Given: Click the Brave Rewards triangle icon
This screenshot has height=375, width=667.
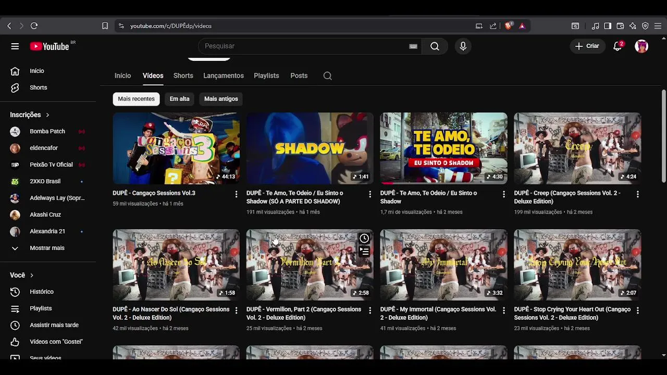Looking at the screenshot, I should [x=522, y=26].
